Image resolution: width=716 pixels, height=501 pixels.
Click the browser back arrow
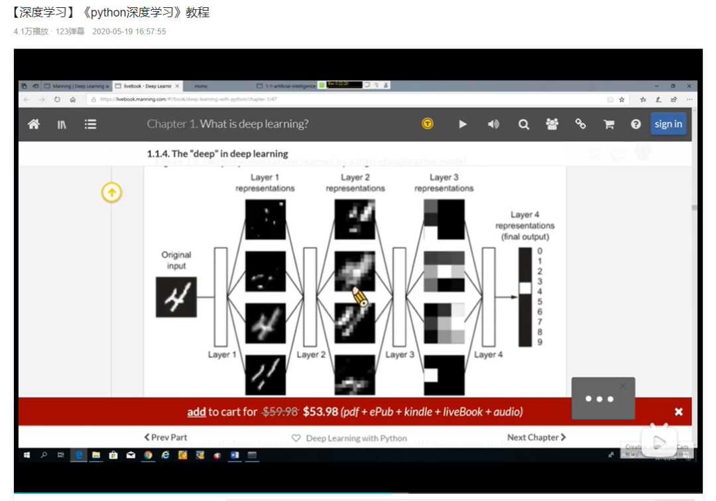click(27, 99)
